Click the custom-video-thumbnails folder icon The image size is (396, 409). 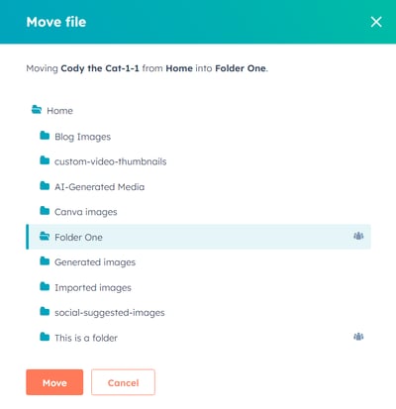point(45,160)
